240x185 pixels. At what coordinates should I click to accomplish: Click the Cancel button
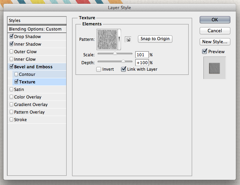tap(215, 31)
